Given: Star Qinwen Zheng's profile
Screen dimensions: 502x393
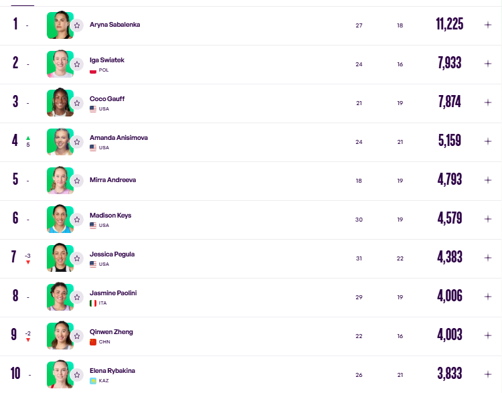Looking at the screenshot, I should pyautogui.click(x=77, y=336).
